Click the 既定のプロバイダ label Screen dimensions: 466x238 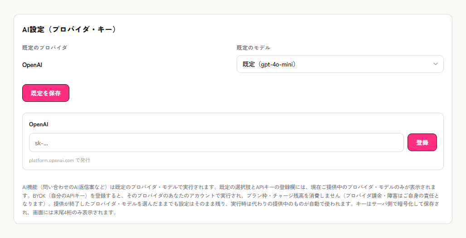[x=45, y=48]
